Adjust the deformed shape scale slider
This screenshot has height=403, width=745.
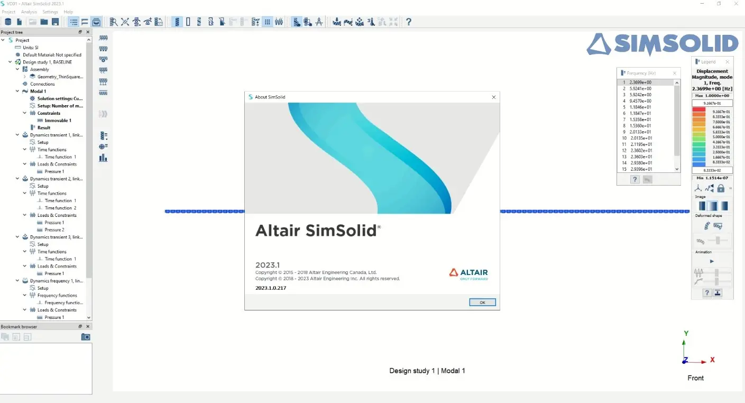pos(718,241)
